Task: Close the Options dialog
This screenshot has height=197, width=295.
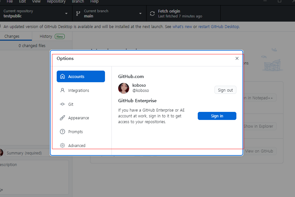Action: (x=237, y=58)
